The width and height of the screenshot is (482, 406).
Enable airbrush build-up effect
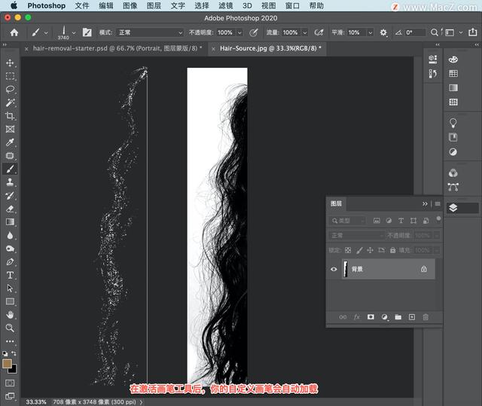pos(319,32)
